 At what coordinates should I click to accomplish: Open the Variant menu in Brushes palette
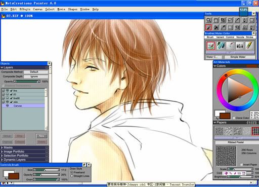(x=220, y=37)
